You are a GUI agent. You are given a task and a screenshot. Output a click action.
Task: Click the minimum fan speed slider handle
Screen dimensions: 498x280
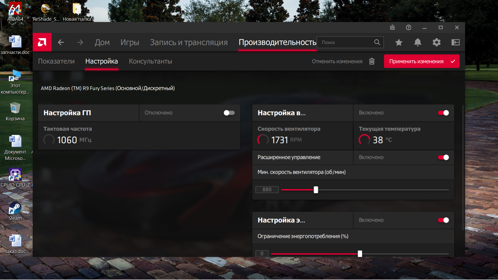click(x=316, y=190)
